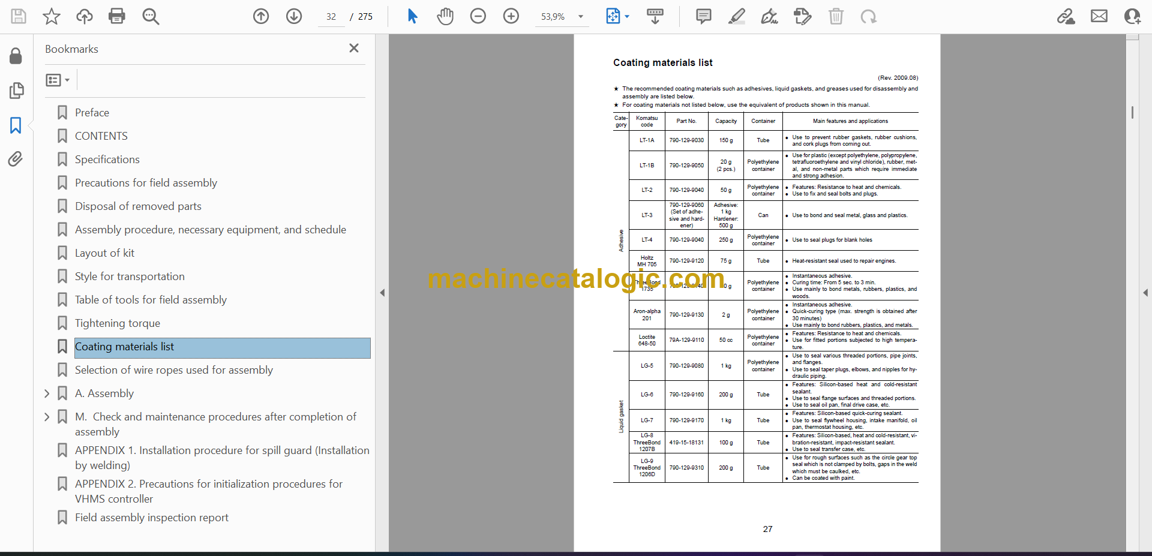Click the cloud upload icon

click(85, 16)
